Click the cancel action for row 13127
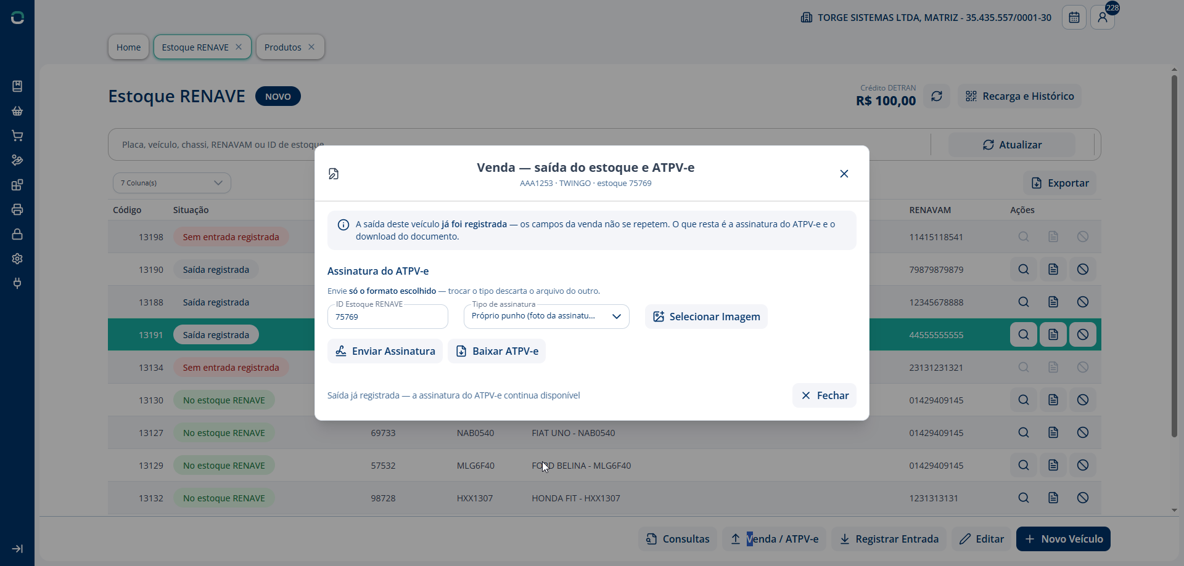 (x=1083, y=432)
